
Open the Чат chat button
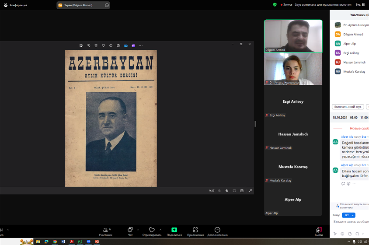pos(130,231)
